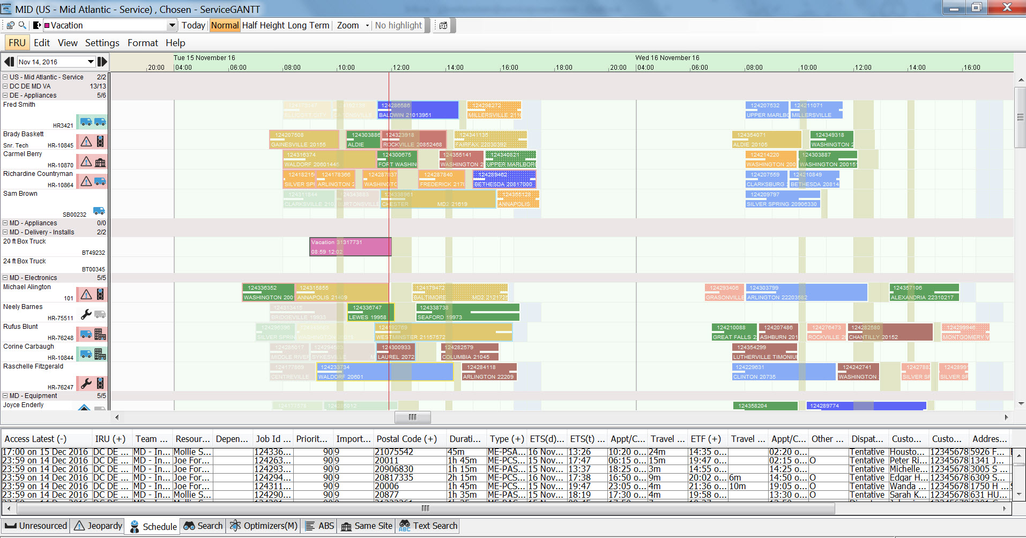The height and width of the screenshot is (538, 1026).
Task: Click Michael Alington's warning icon
Action: [x=86, y=294]
